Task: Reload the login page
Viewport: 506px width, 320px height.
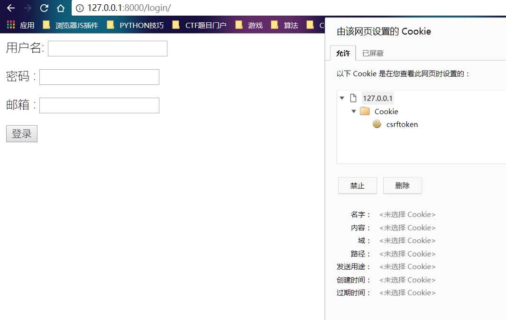Action: point(44,8)
